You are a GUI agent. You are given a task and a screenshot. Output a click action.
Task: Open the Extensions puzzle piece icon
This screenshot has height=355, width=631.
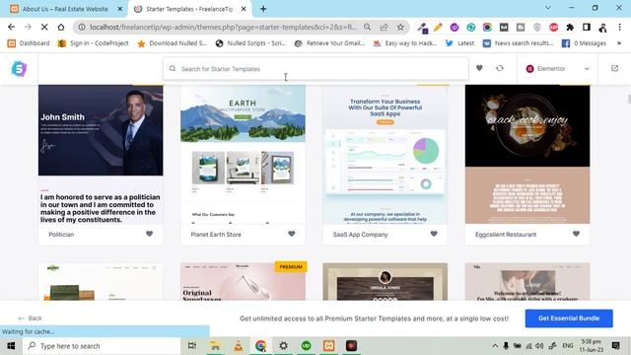(570, 27)
